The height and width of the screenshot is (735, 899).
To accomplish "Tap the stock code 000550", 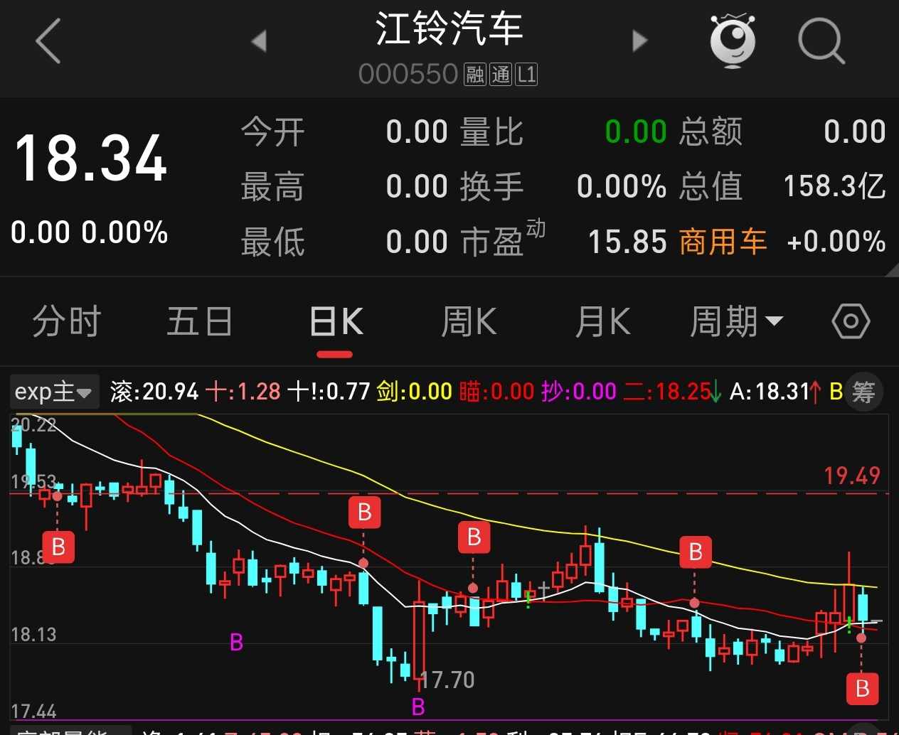I will click(408, 74).
